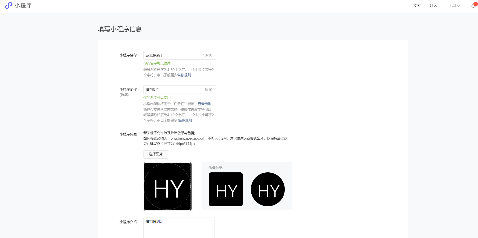The image size is (478, 238).
Task: Click the 小程序 logo icon
Action: coord(9,6)
